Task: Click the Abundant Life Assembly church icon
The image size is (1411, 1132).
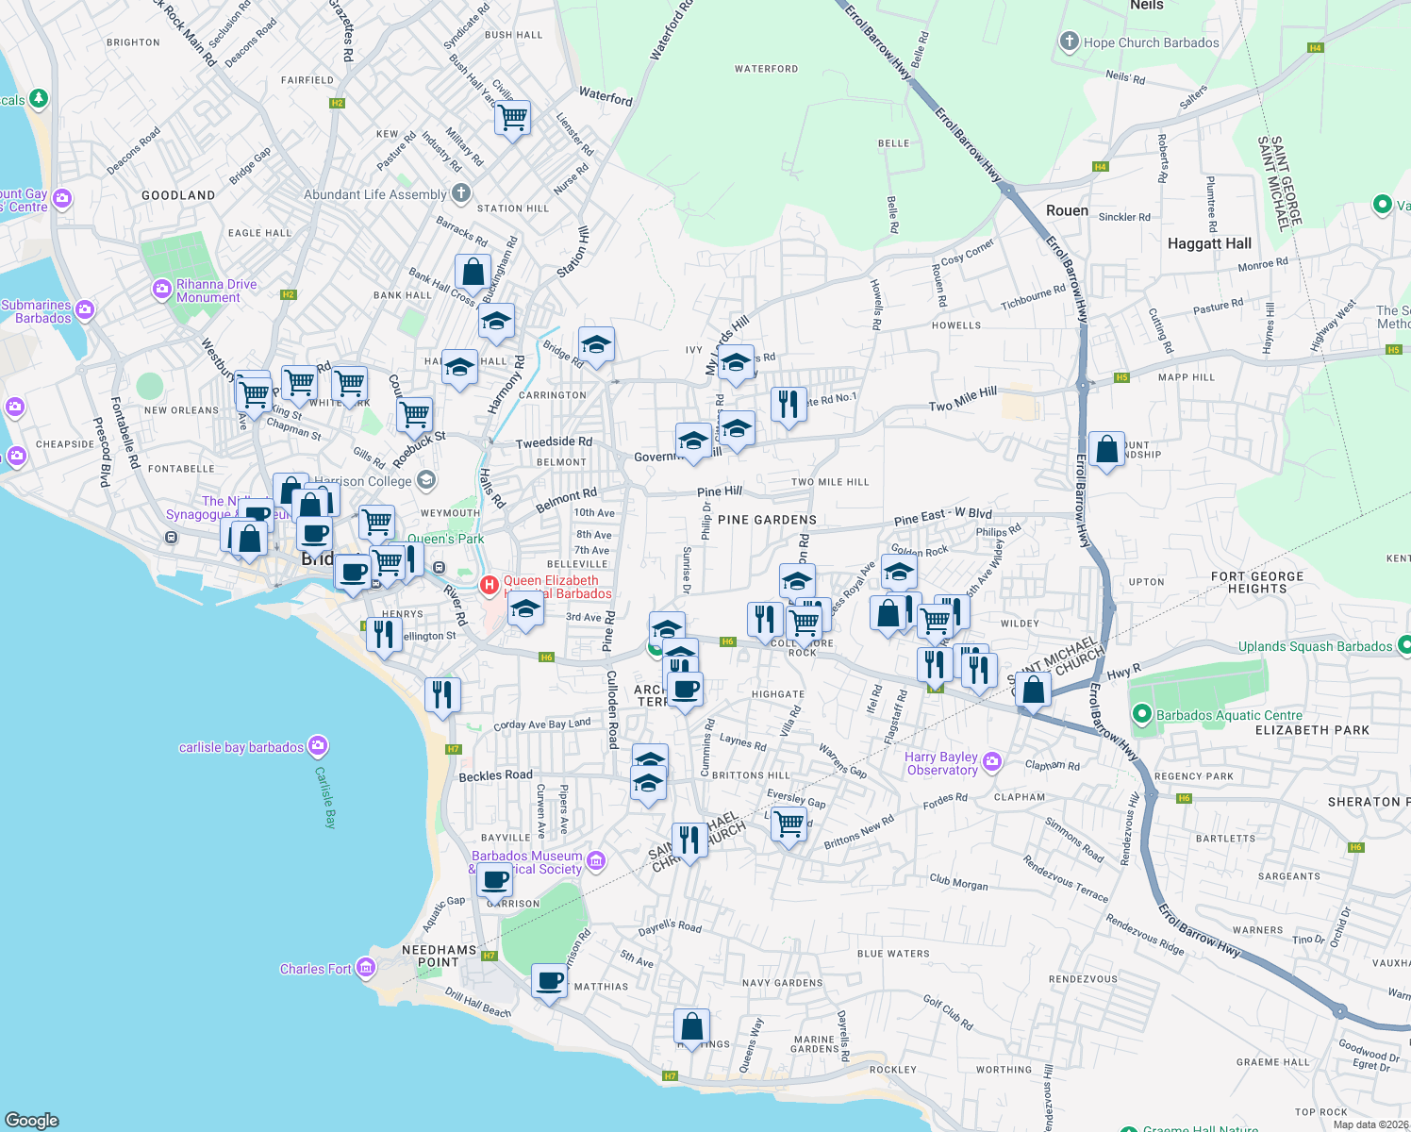Action: (x=460, y=193)
